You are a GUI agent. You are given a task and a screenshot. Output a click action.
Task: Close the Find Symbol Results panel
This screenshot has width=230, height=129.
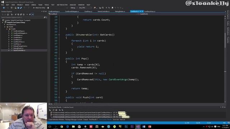click(x=225, y=107)
